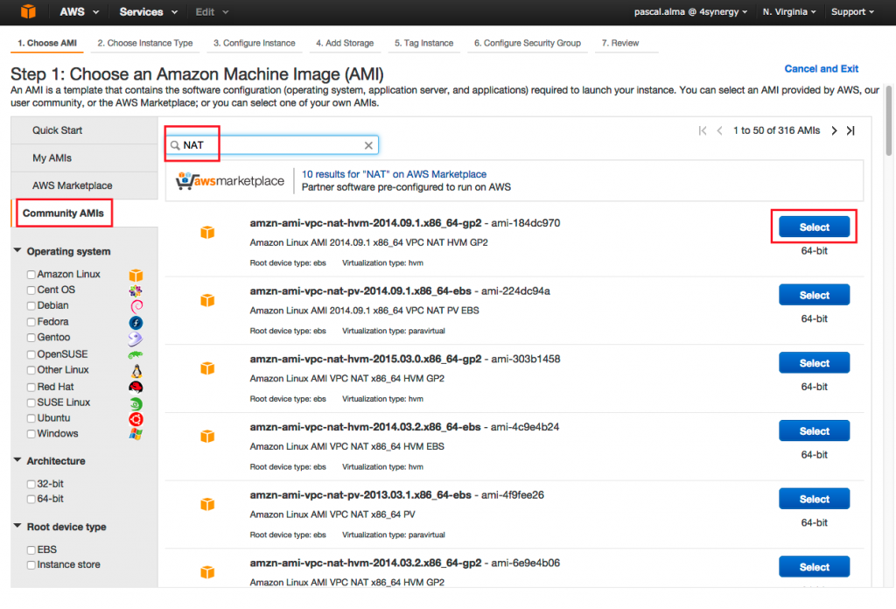
Task: Click the cube icon for ami-184dc970
Action: click(x=207, y=233)
